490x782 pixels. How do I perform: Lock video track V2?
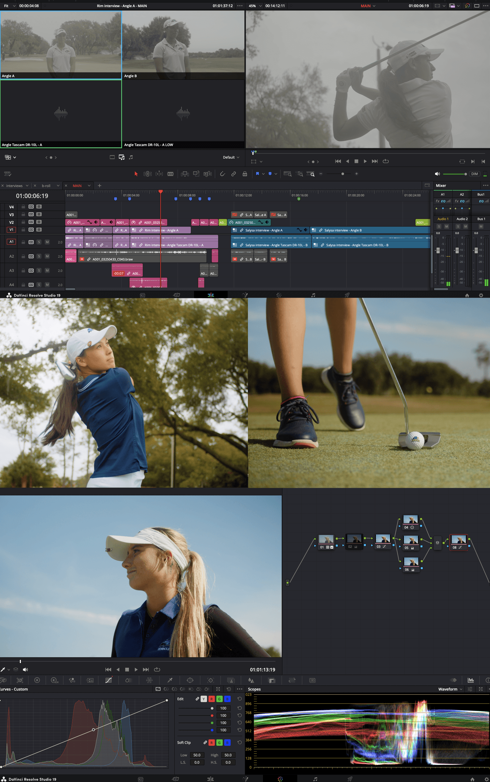tap(23, 222)
